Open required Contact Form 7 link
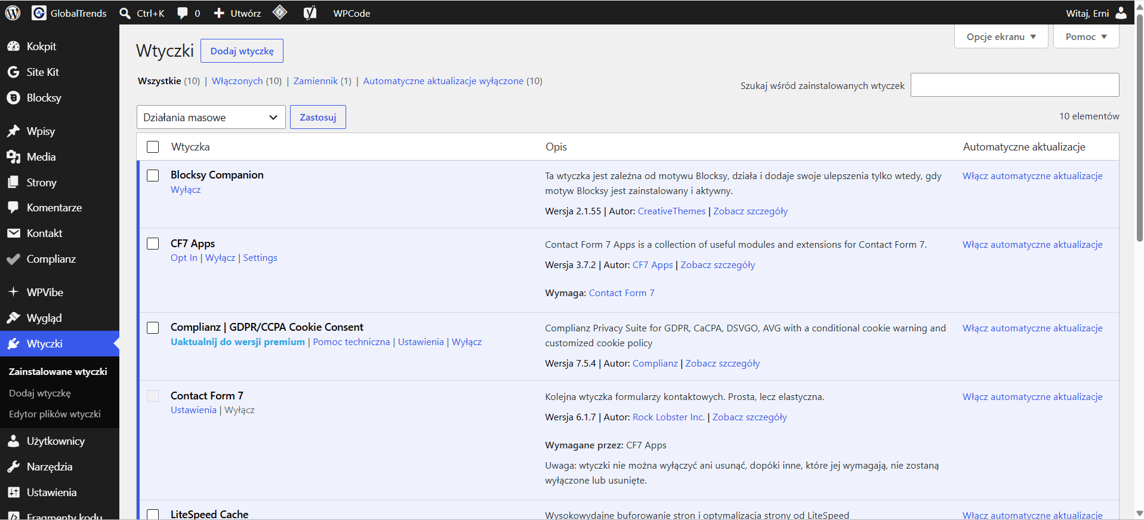 pos(622,293)
